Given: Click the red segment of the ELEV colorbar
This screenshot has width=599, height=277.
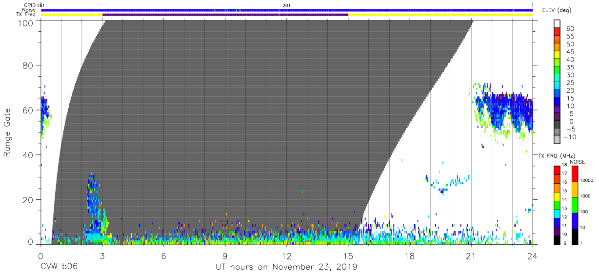Looking at the screenshot, I should pos(557,32).
